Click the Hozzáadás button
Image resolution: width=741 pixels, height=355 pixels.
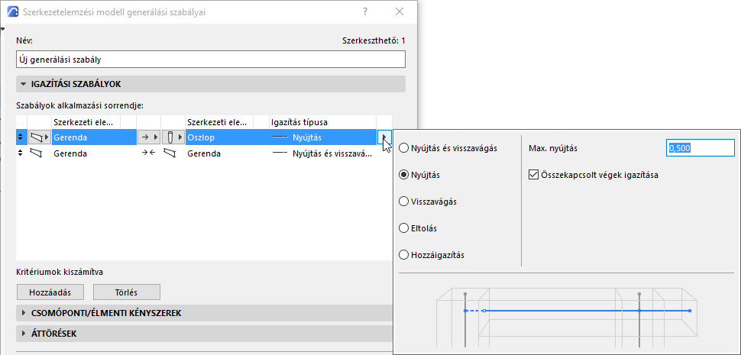[50, 292]
